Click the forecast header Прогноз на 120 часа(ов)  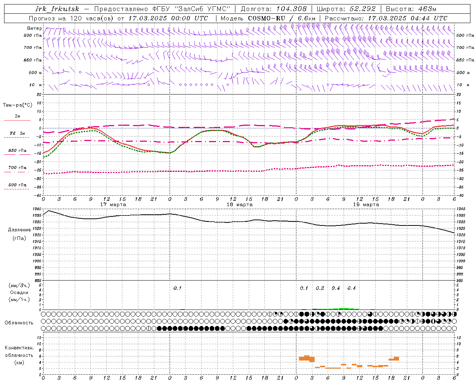click(71, 18)
